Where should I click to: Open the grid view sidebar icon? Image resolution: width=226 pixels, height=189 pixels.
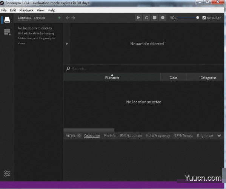click(x=7, y=32)
